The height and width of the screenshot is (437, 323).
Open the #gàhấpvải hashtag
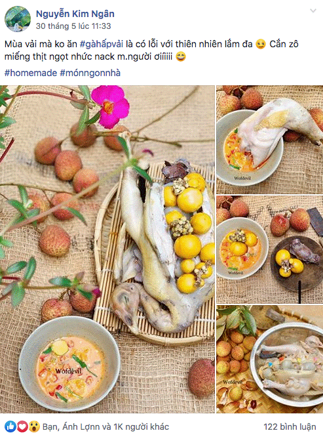pos(102,44)
